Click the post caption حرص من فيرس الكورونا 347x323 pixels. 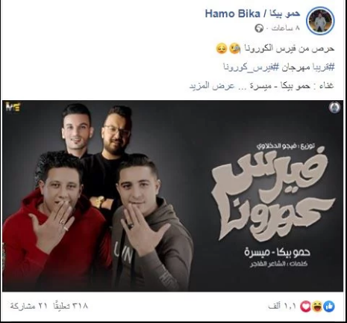tap(290, 49)
